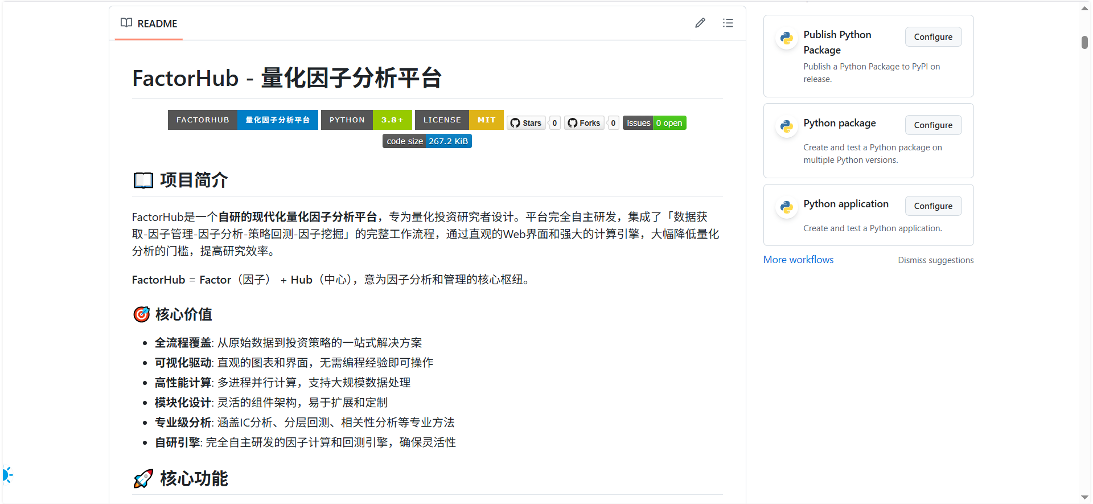Configure the Python package workflow
This screenshot has height=504, width=1093.
coord(932,125)
